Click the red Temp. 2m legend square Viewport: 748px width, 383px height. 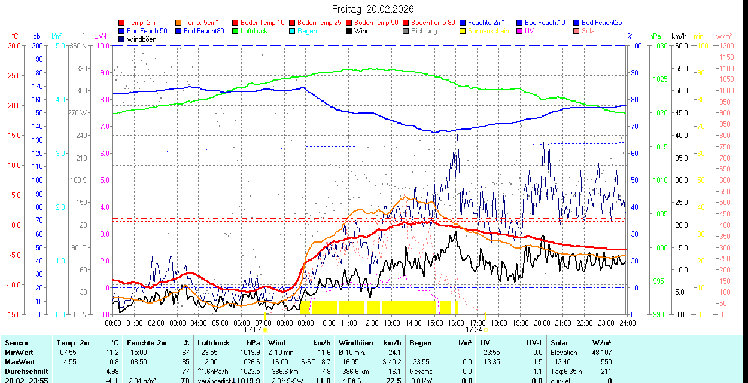(x=122, y=23)
